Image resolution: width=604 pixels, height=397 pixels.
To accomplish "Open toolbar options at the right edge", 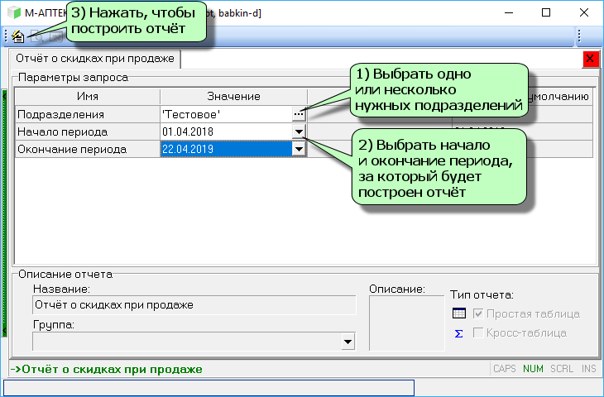I will click(579, 36).
